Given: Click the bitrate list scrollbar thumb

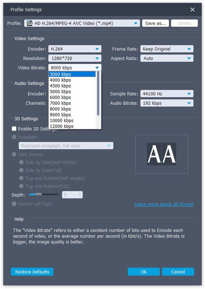Looking at the screenshot, I should [x=98, y=94].
